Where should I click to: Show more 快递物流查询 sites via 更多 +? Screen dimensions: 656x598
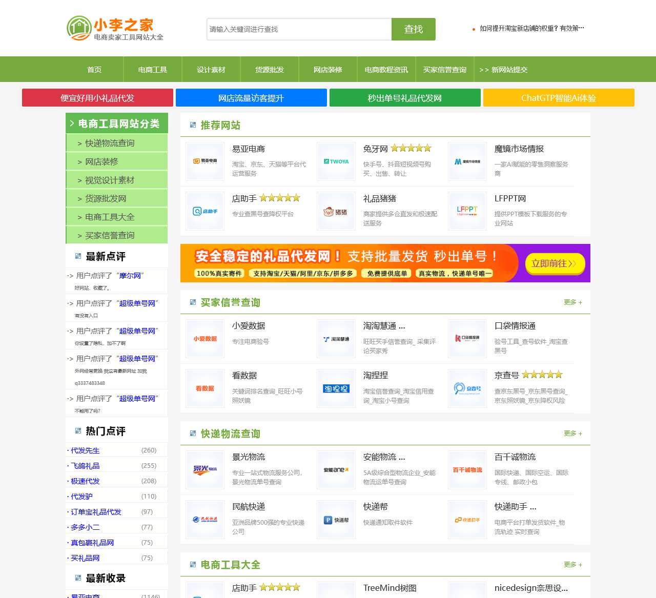click(573, 434)
